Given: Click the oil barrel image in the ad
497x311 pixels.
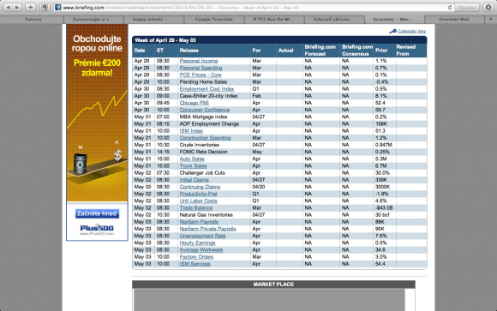Looking at the screenshot, I should pyautogui.click(x=81, y=163).
